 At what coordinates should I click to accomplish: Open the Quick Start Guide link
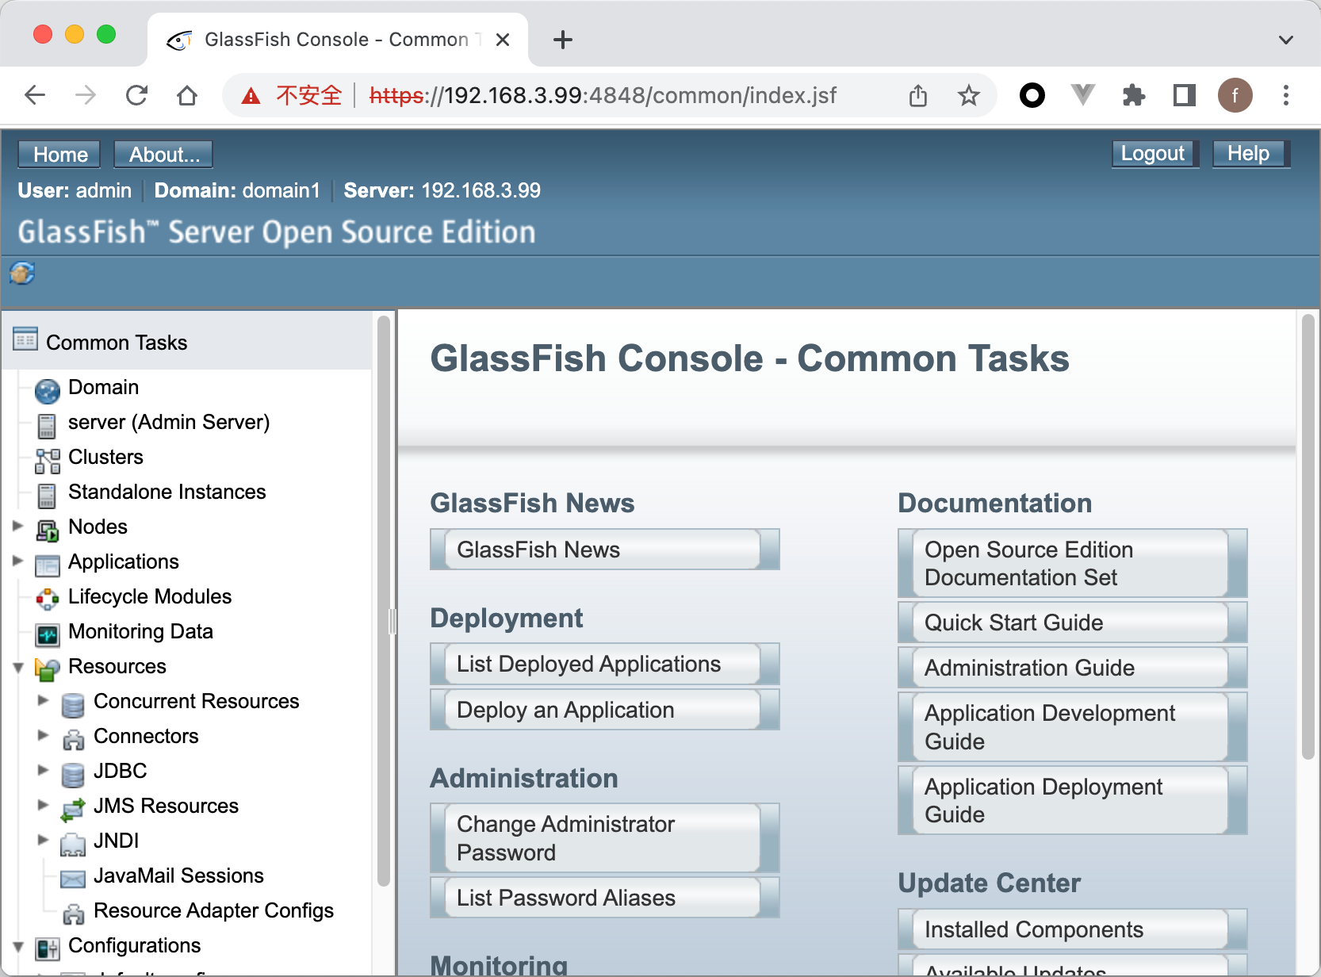pos(1013,623)
